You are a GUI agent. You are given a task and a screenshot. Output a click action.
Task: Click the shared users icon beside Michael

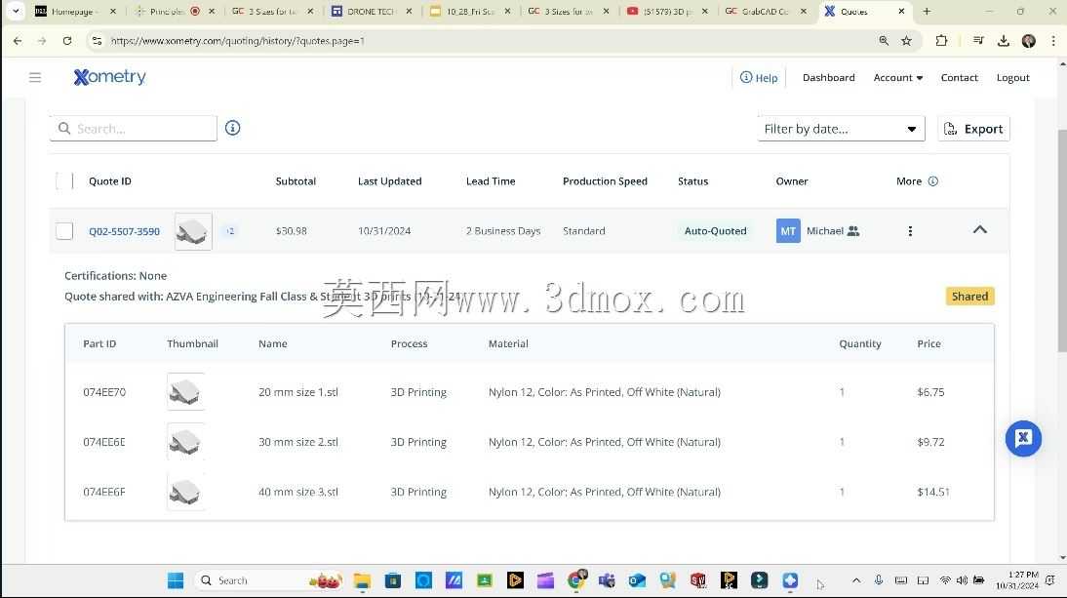pos(853,231)
